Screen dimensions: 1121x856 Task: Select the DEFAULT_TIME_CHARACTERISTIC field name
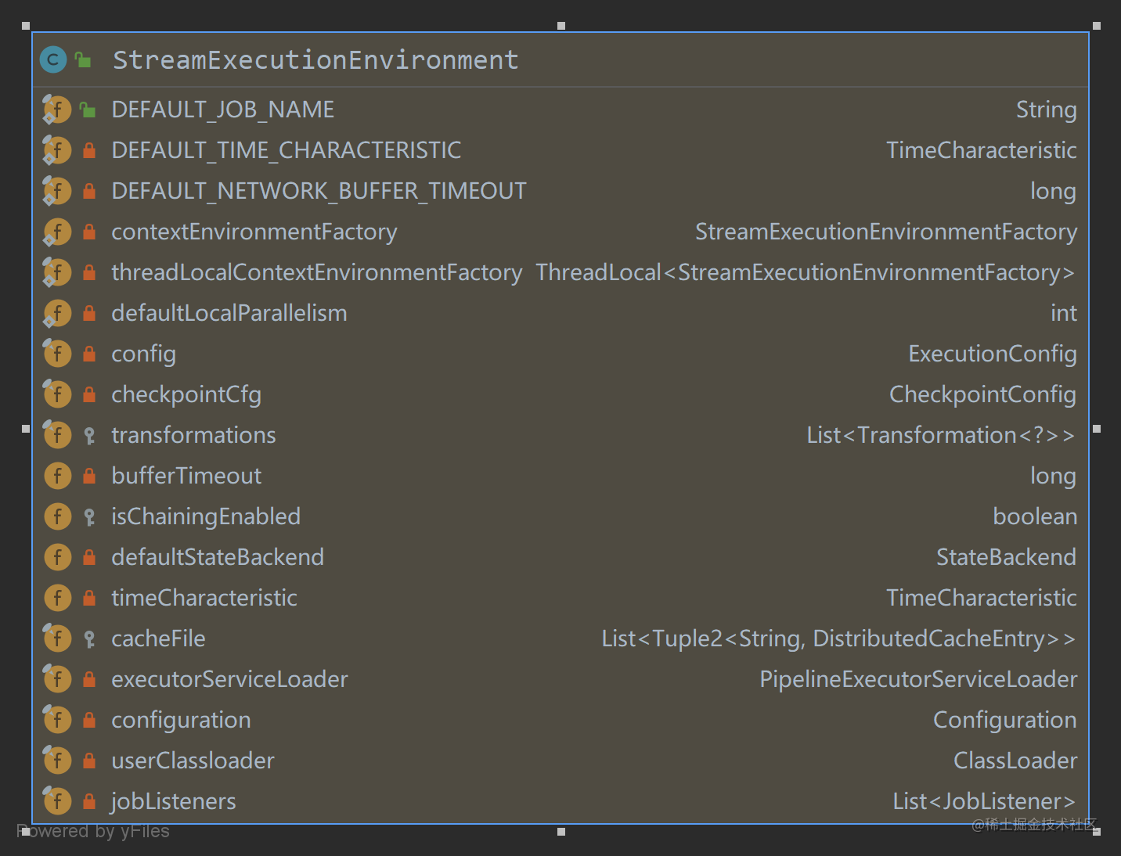click(x=287, y=150)
